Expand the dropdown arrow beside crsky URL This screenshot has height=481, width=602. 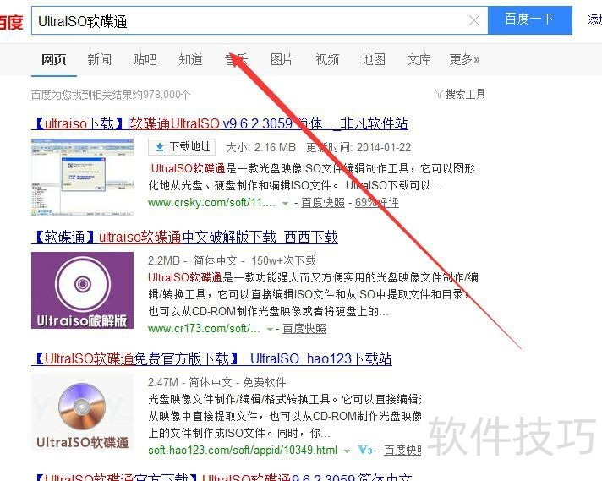[285, 204]
